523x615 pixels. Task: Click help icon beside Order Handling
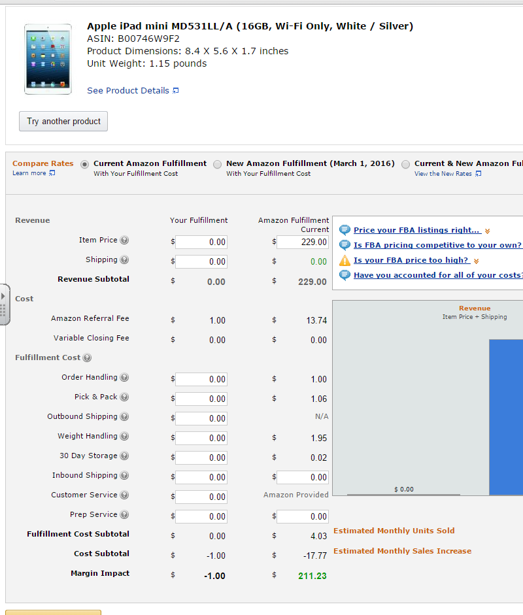[124, 377]
